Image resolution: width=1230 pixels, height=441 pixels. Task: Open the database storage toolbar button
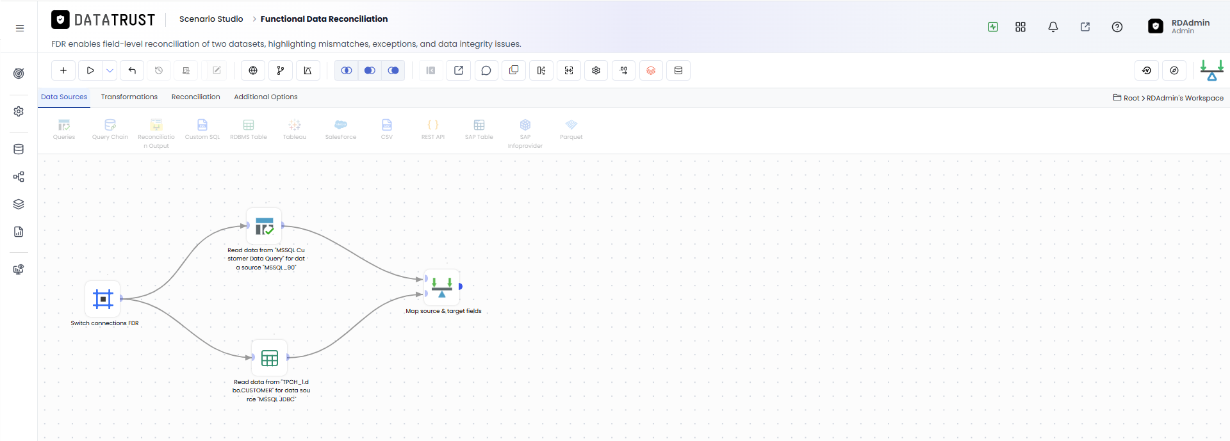tap(678, 70)
